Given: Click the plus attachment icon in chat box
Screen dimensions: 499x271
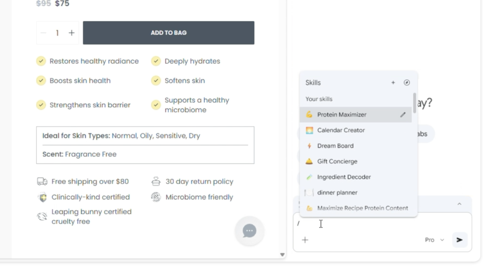Looking at the screenshot, I should click(x=305, y=240).
